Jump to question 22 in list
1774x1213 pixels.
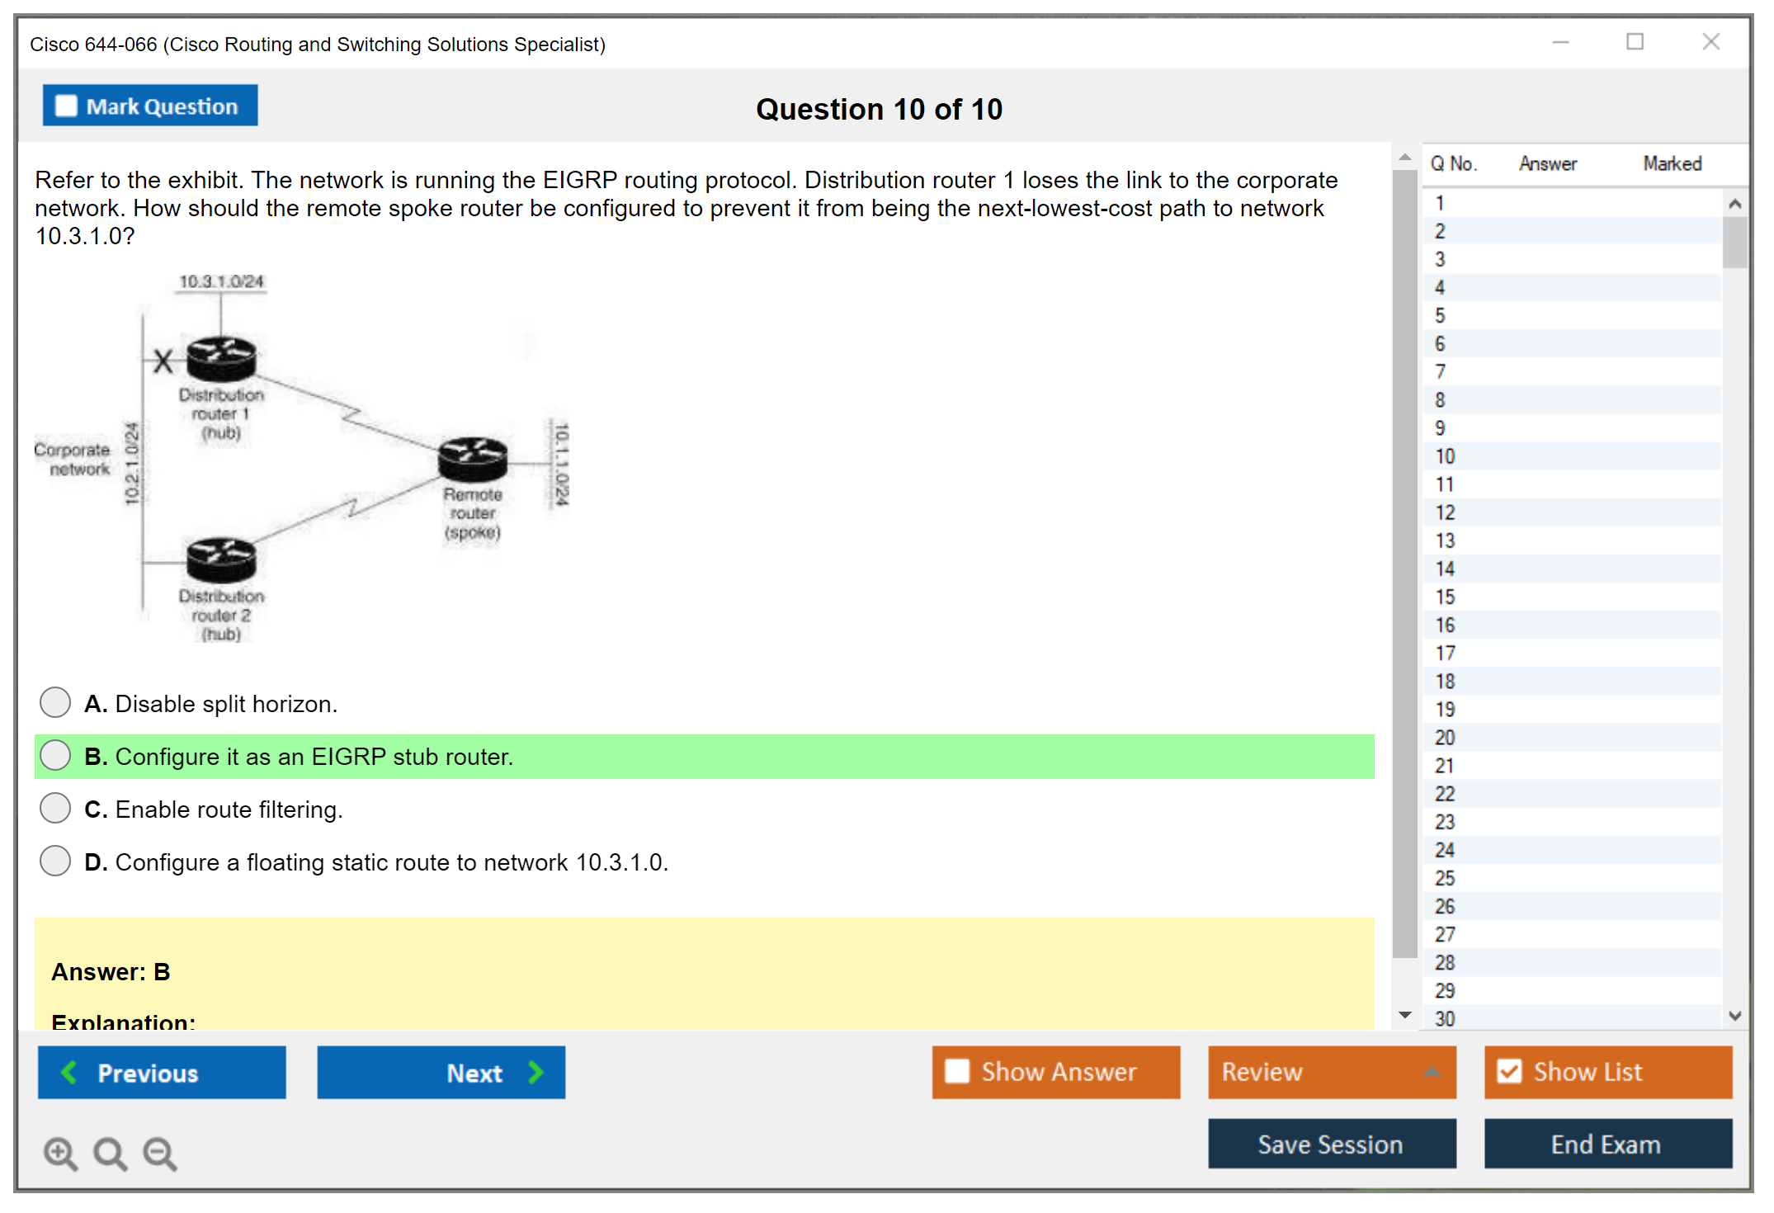coord(1445,794)
